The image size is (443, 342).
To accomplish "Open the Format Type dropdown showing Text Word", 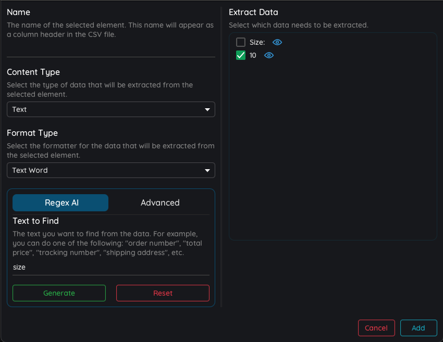I will (110, 170).
